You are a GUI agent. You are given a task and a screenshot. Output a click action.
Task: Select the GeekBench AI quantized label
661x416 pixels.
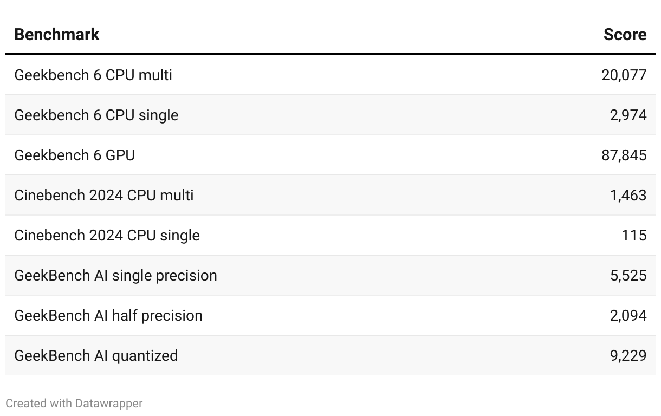(96, 355)
